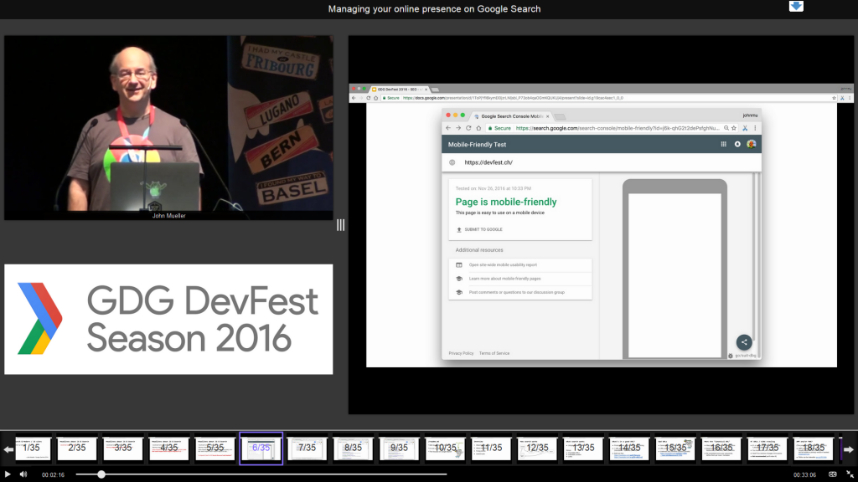Jump to slide thumbnail 7/35
The width and height of the screenshot is (858, 482).
coord(307,449)
